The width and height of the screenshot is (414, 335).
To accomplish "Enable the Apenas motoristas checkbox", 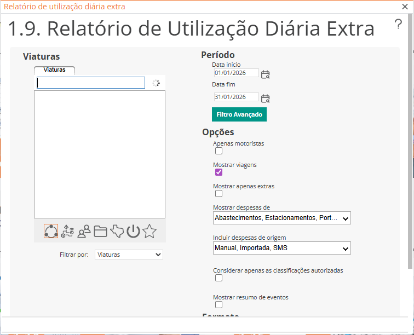I will pyautogui.click(x=219, y=151).
